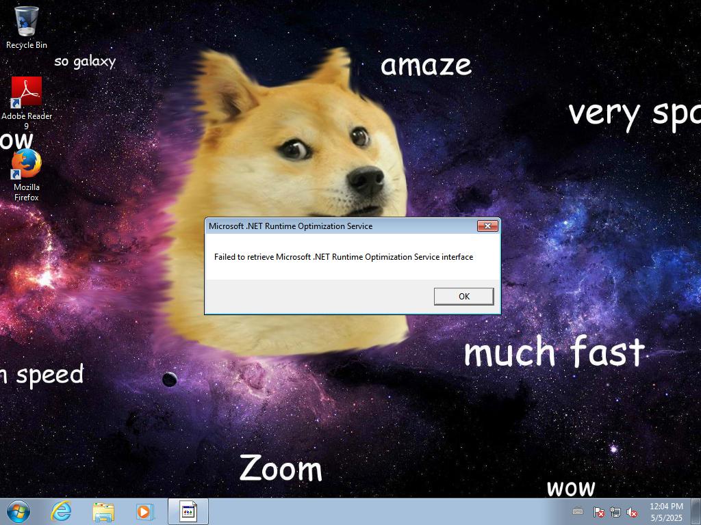Open the clock showing 12:04 PM
The width and height of the screenshot is (701, 525).
tap(666, 511)
